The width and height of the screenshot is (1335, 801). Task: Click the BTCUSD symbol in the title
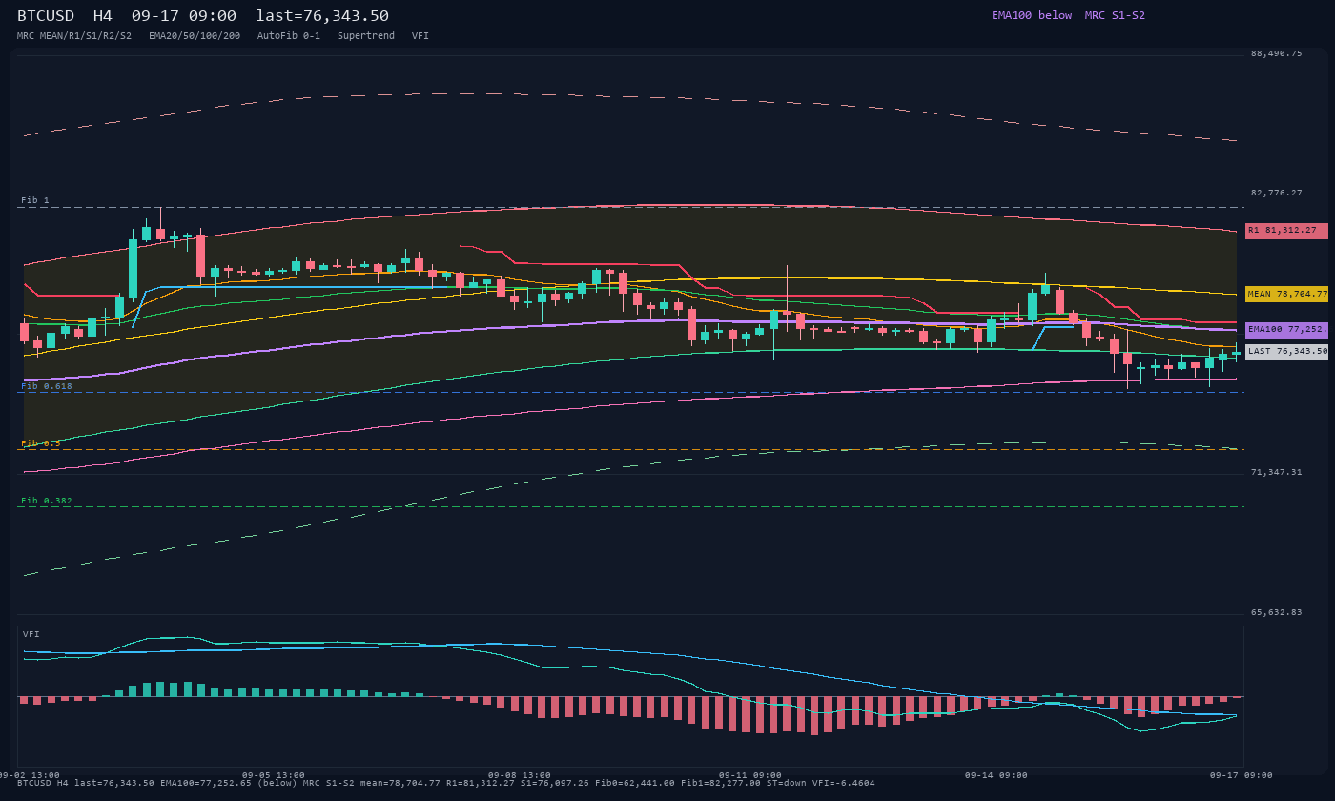click(x=46, y=16)
